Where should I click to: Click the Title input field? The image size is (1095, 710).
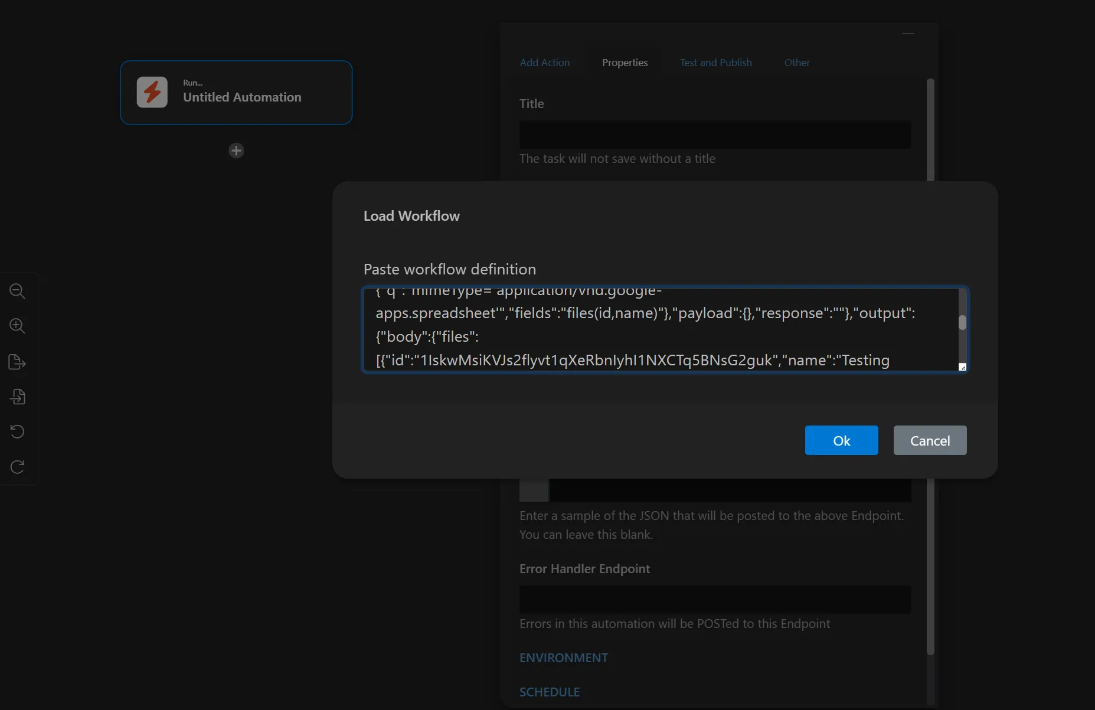[x=715, y=135]
